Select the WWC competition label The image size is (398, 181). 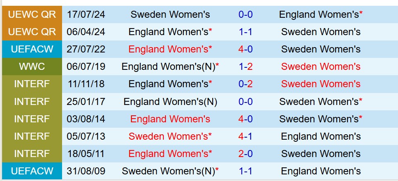[32, 67]
